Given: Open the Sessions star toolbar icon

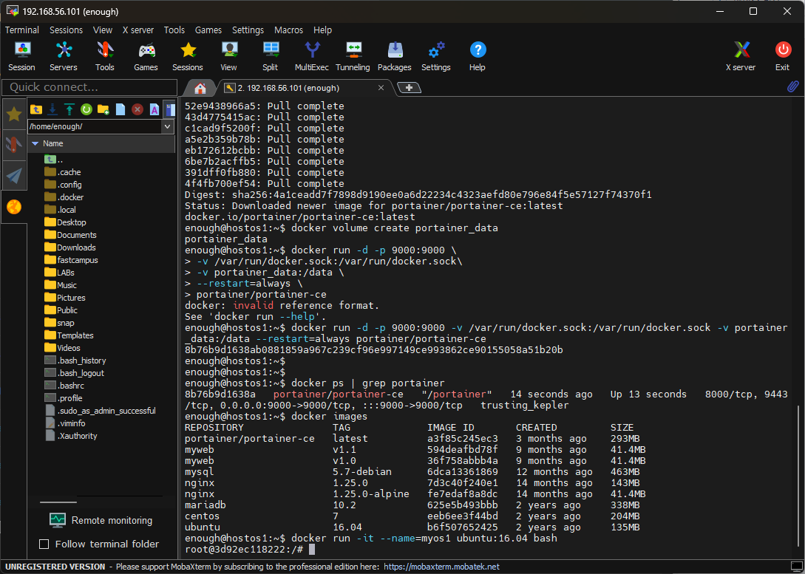Looking at the screenshot, I should click(x=187, y=56).
